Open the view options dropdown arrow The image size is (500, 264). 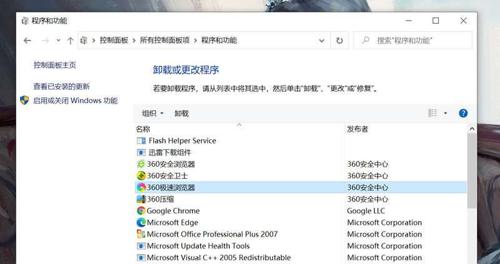[x=446, y=113]
